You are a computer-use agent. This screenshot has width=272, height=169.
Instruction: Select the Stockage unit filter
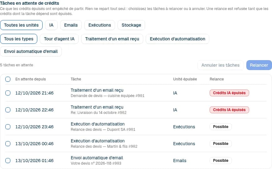[131, 25]
